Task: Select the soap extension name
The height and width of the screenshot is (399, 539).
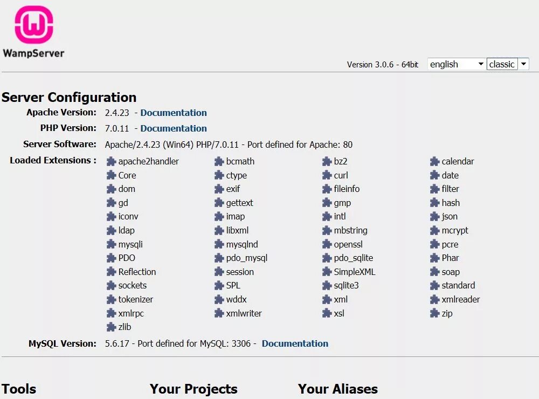Action: click(x=451, y=272)
